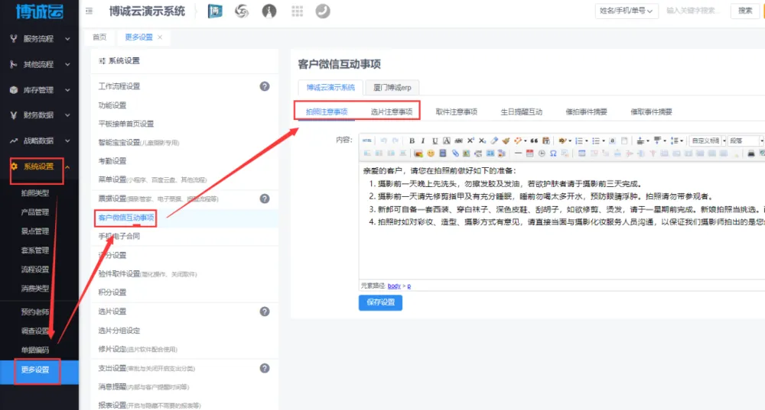Click the keyword search input field
Image resolution: width=765 pixels, height=410 pixels.
point(695,11)
